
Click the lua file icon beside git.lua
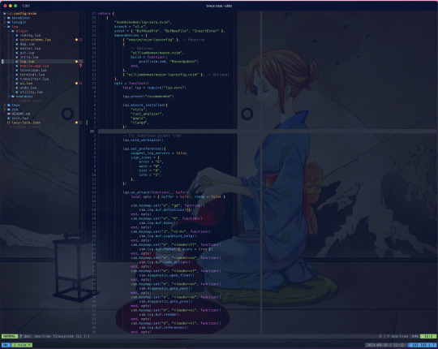pos(17,53)
